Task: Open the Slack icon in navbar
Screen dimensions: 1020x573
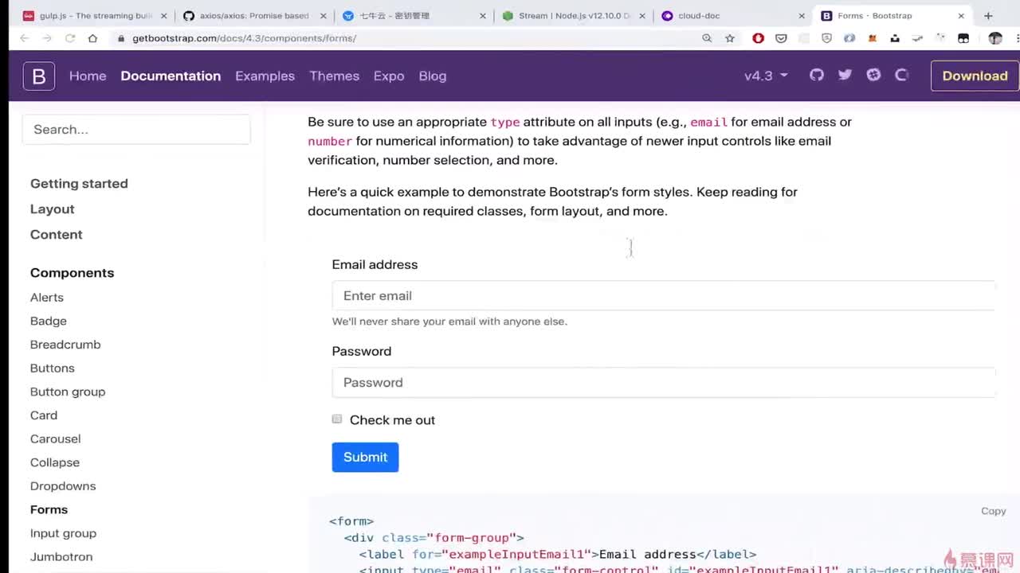Action: coord(874,75)
